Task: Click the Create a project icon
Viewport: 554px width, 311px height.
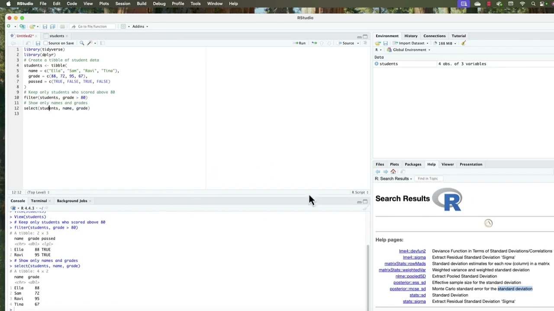Action: (23, 26)
